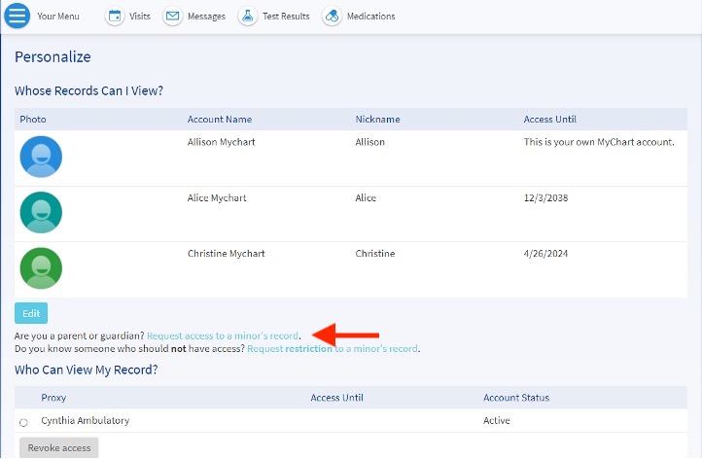
Task: Select the Cynthia Ambulatory radio button
Action: [23, 422]
